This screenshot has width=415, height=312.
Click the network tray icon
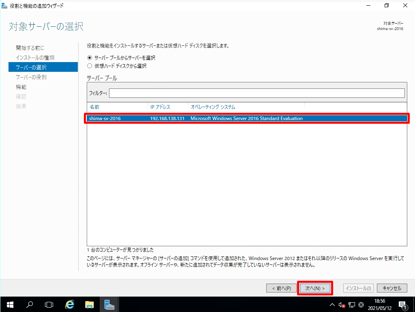[352, 305]
